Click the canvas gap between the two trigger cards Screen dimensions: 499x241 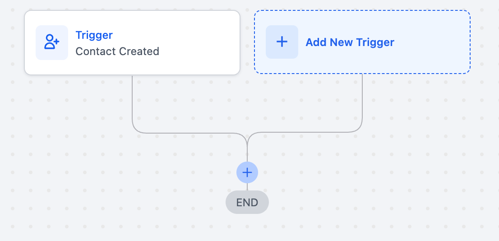(247, 42)
